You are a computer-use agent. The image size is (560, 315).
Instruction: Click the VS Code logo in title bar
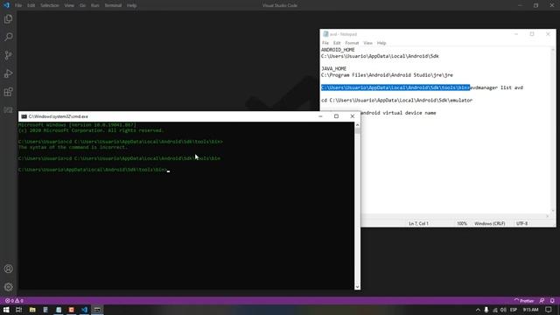pos(6,5)
